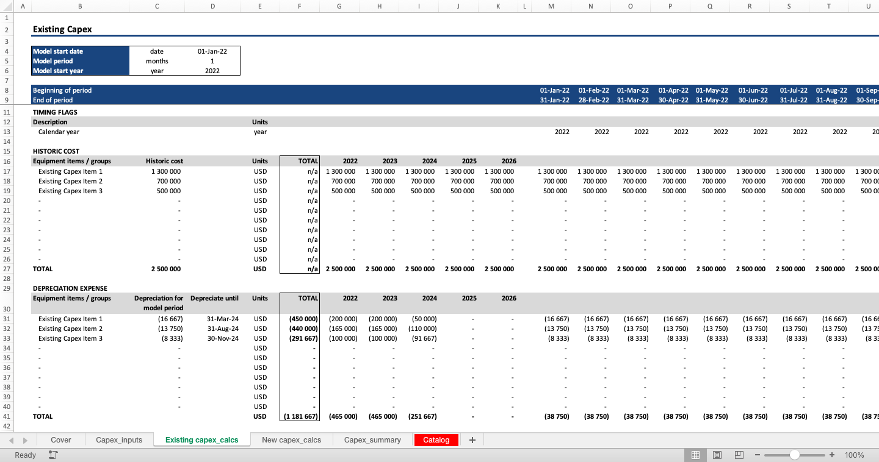The height and width of the screenshot is (462, 879).
Task: Select column L header
Action: 524,6
